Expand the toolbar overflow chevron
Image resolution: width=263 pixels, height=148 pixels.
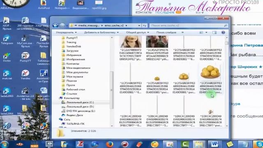tap(182, 32)
